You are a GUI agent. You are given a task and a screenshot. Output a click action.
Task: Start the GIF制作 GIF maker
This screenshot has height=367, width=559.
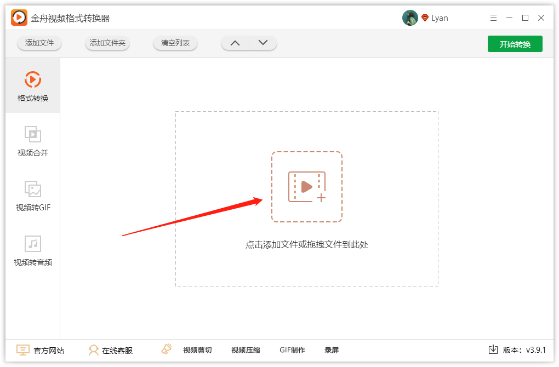tap(292, 350)
